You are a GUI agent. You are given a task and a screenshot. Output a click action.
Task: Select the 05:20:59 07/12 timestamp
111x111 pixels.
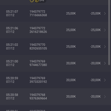tap(12, 80)
